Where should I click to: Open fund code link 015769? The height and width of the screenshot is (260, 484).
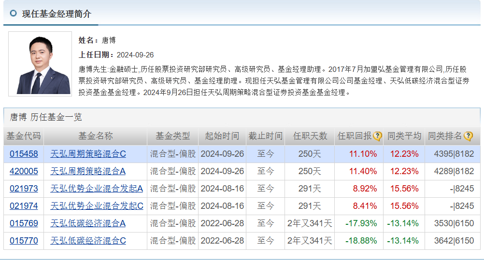24,223
